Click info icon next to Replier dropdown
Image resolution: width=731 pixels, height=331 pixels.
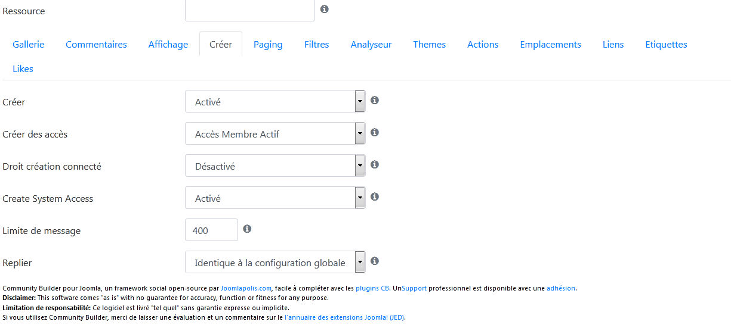[x=375, y=261]
